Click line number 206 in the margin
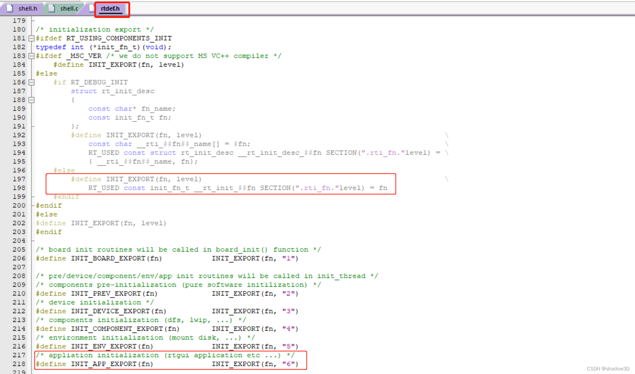 tap(19, 258)
